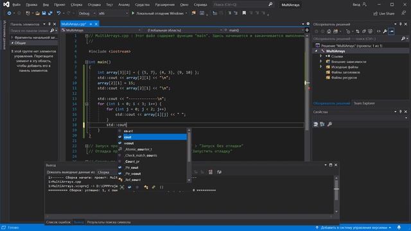The width and height of the screenshot is (411, 231).
Task: Toggle the class filter icon in IntelliSense bar
Action: click(x=146, y=187)
